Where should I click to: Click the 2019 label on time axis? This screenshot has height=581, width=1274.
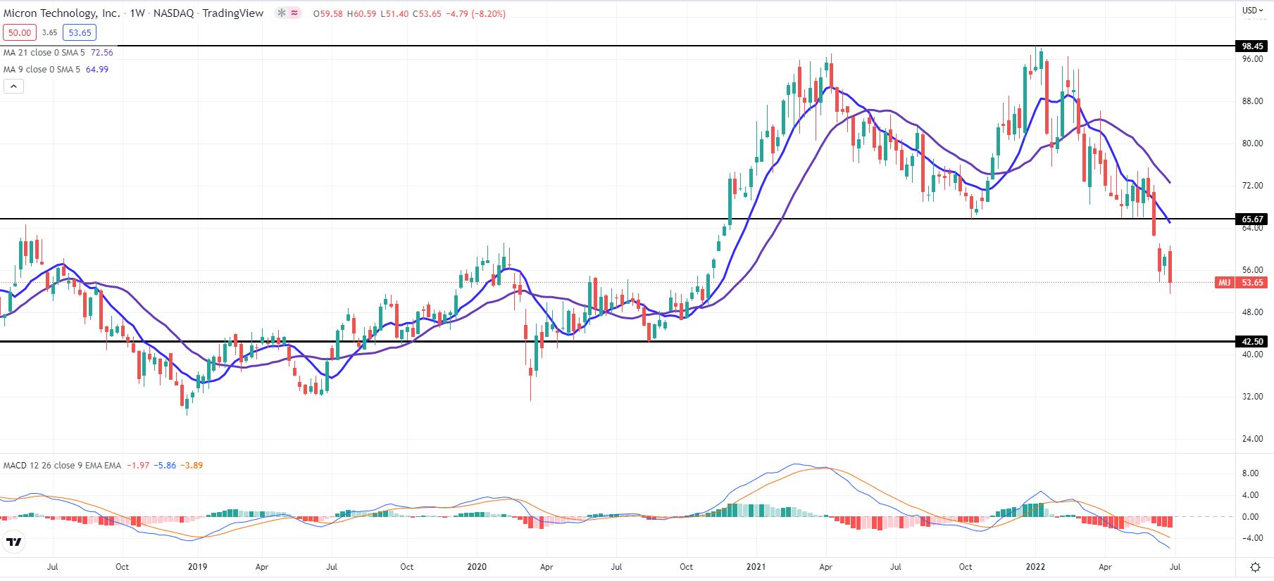click(x=198, y=567)
